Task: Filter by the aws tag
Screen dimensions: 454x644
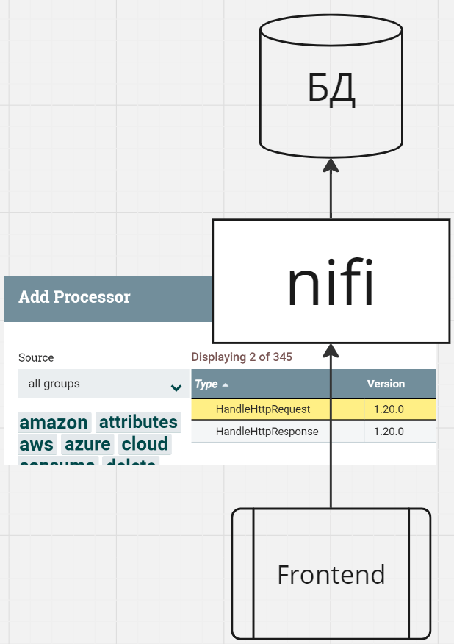Action: [37, 444]
